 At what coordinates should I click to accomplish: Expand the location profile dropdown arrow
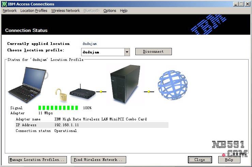(127, 52)
